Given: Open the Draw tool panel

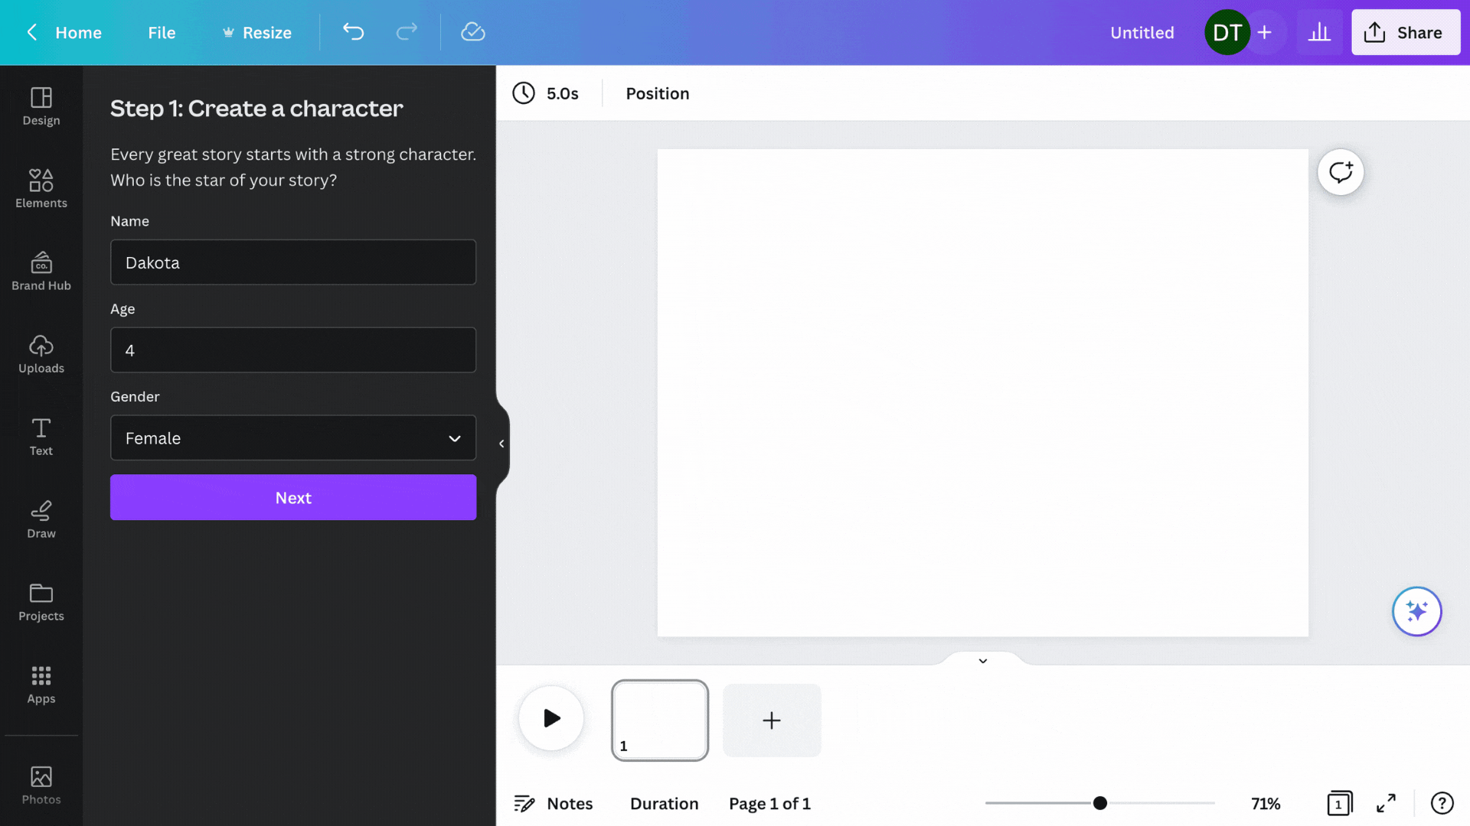Looking at the screenshot, I should (x=41, y=519).
